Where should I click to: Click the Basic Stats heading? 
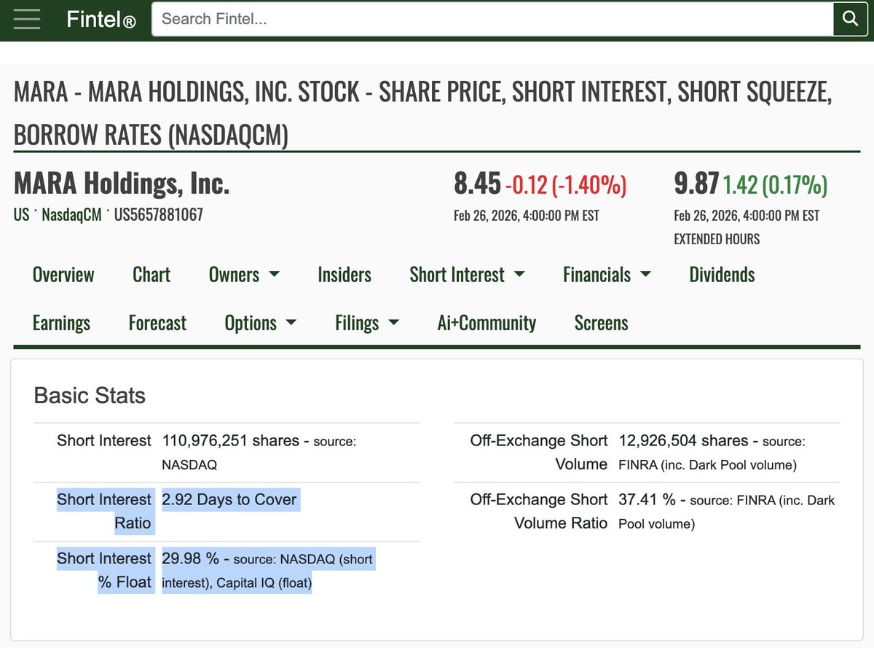pyautogui.click(x=90, y=396)
